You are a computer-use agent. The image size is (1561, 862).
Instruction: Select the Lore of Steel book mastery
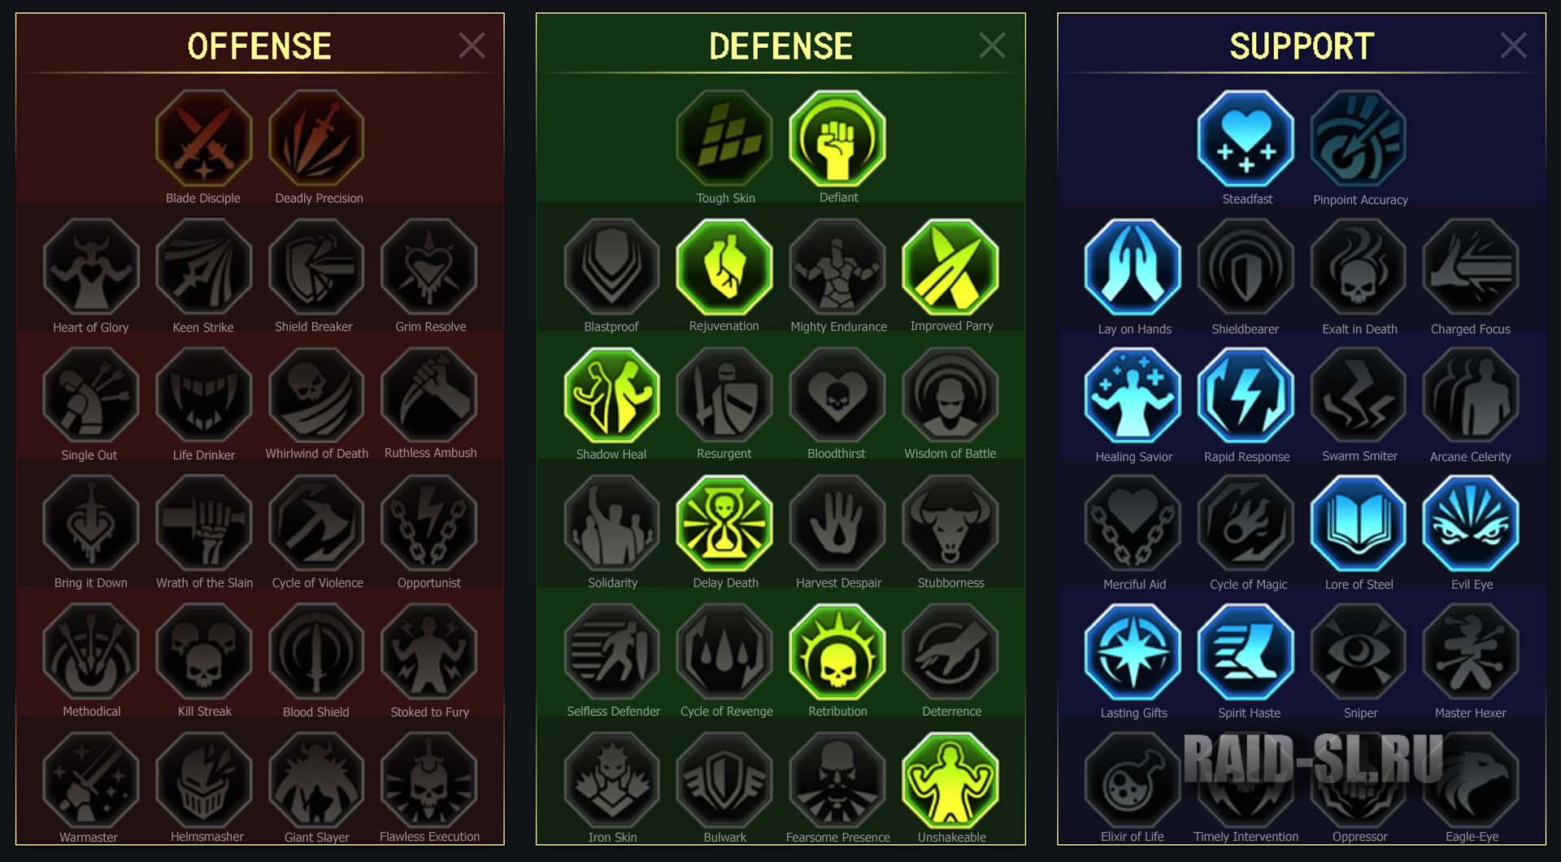(x=1359, y=524)
